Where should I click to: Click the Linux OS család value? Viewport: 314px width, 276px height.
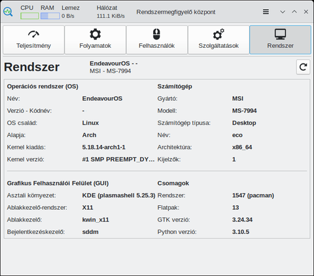[90, 123]
